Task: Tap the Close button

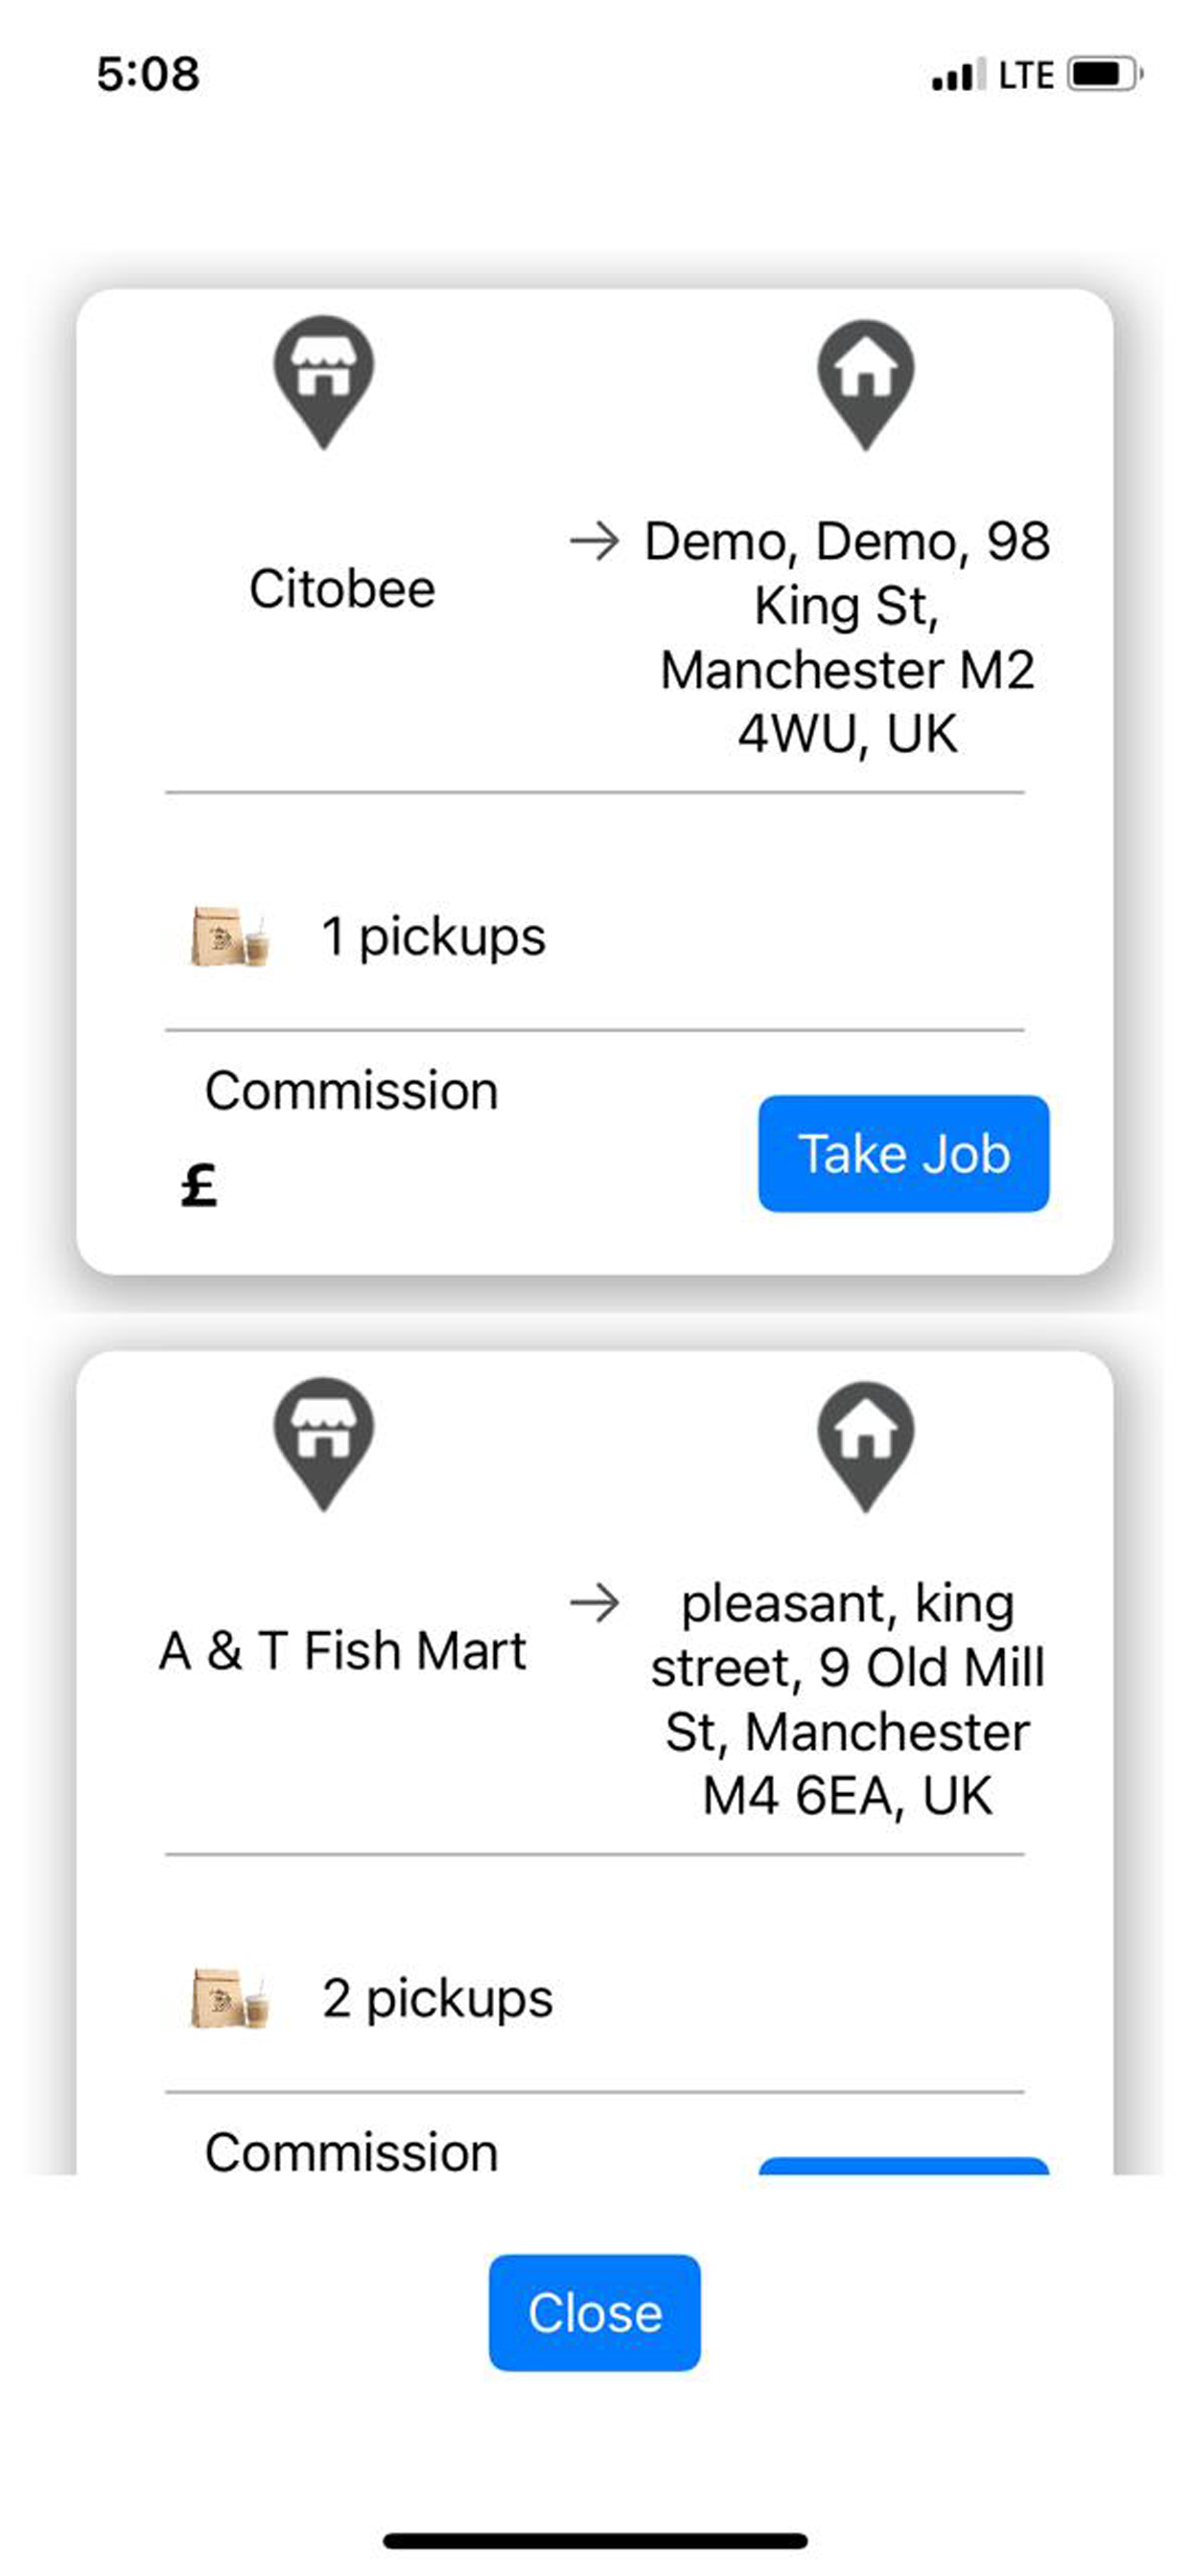Action: pyautogui.click(x=595, y=2313)
